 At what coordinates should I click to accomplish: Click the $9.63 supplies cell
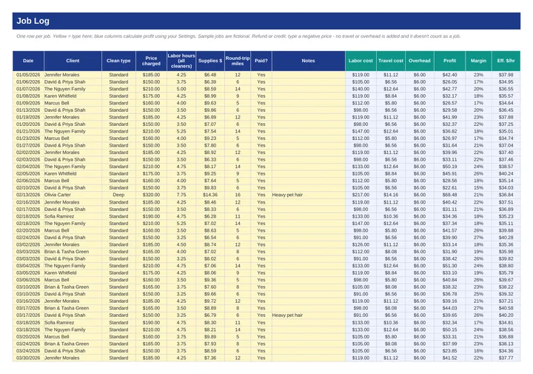coord(210,103)
